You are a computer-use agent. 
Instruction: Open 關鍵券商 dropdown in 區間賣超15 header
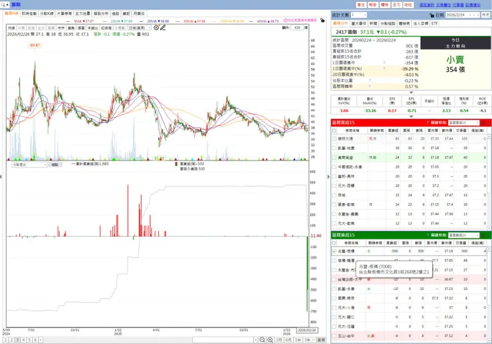464,235
